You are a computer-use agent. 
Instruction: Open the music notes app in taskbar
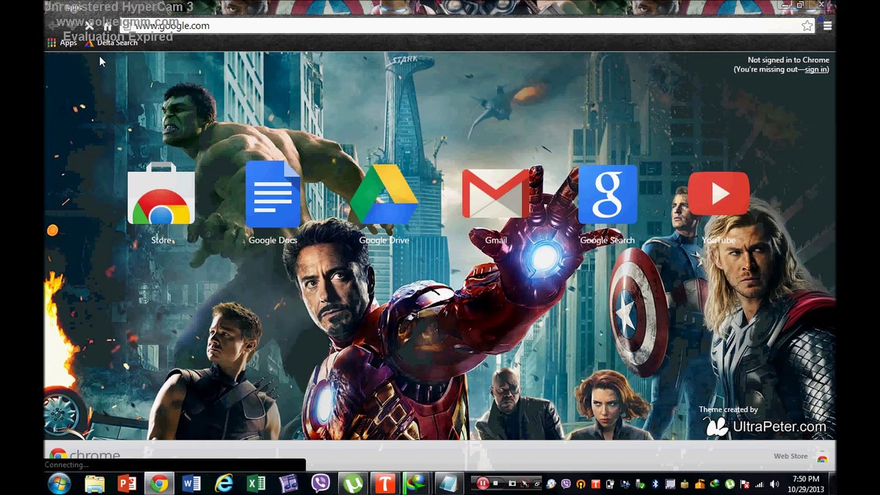pos(289,483)
